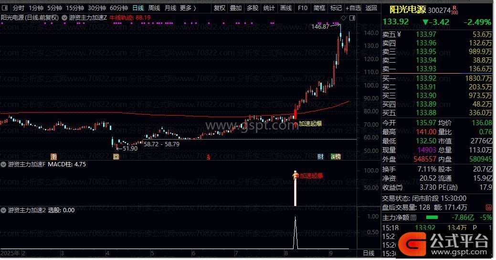The image size is (496, 260).
Task: Click the 最低 value 132.50
Action: click(426, 141)
